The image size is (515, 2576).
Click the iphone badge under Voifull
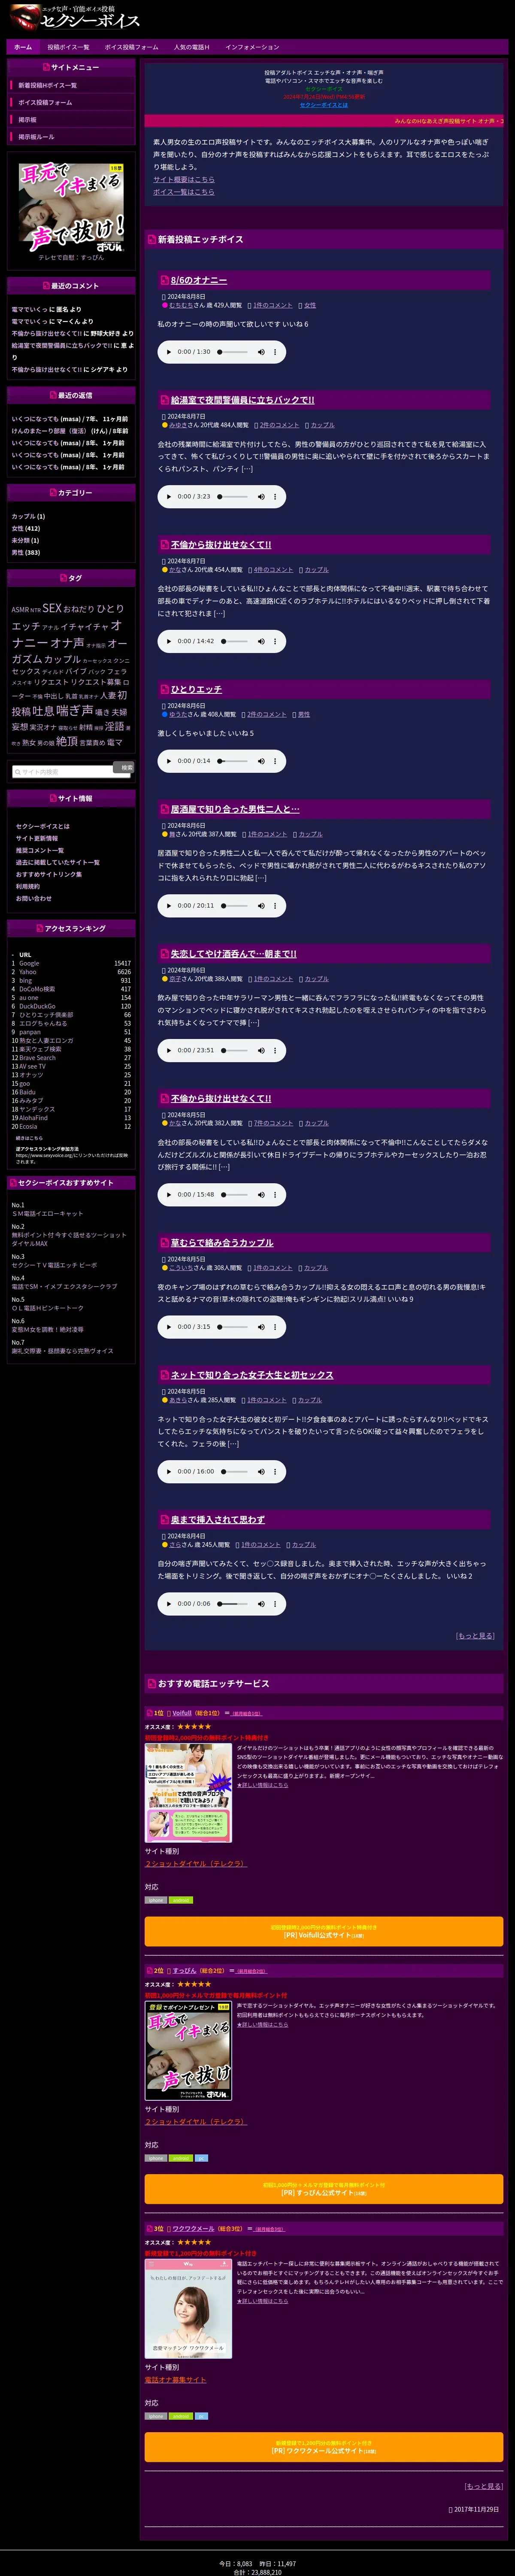[156, 1900]
